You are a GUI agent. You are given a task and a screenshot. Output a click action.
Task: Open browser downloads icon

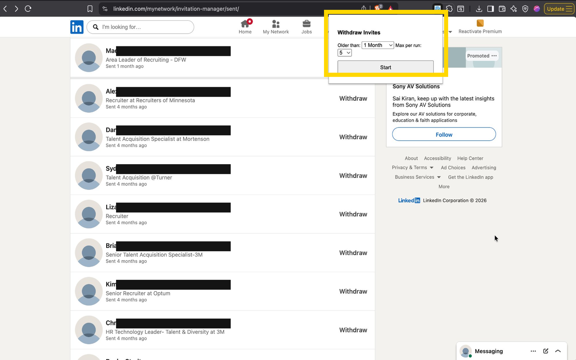click(479, 9)
